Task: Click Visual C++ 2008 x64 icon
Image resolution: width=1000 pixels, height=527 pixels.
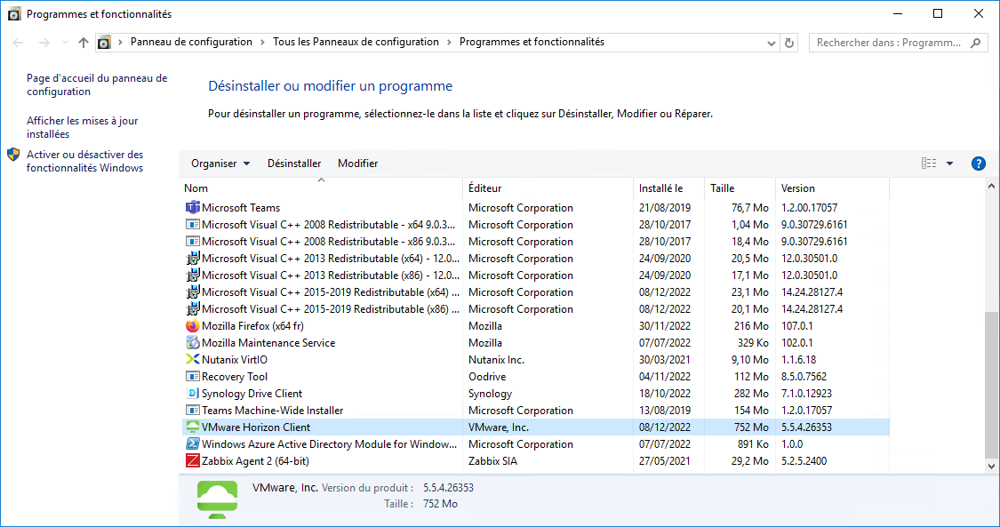Action: point(192,224)
